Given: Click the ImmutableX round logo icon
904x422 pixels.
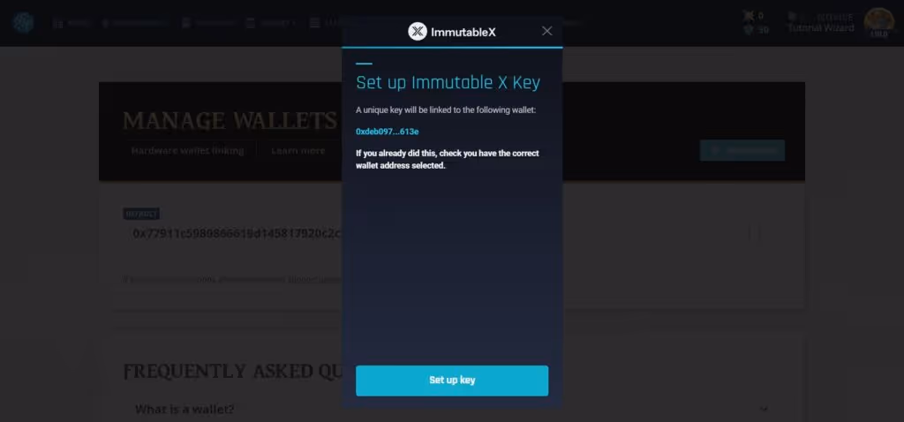Looking at the screenshot, I should coord(418,32).
